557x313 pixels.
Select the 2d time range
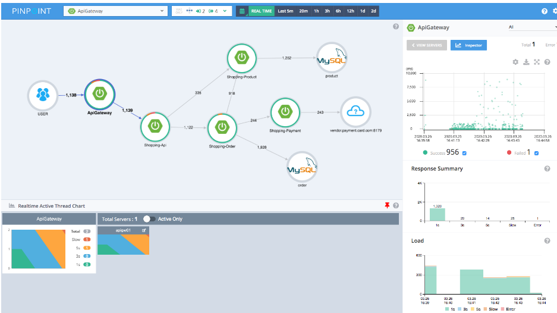[x=373, y=11]
